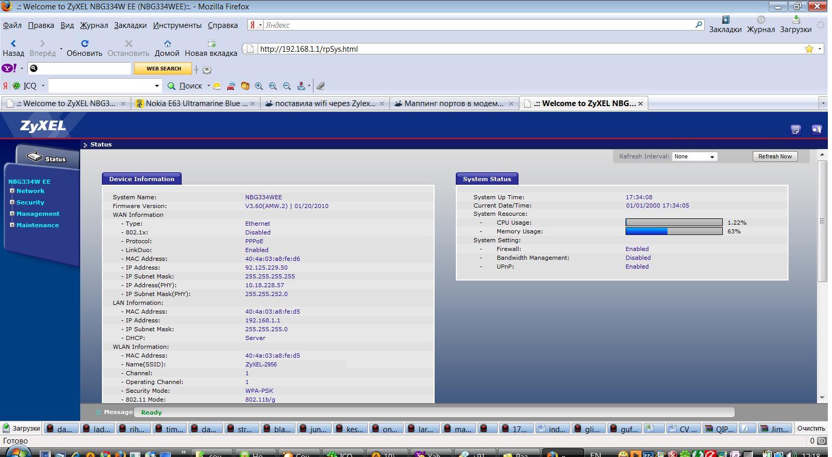
Task: Switch to the Маппинг портов в модем tab
Action: click(x=454, y=104)
